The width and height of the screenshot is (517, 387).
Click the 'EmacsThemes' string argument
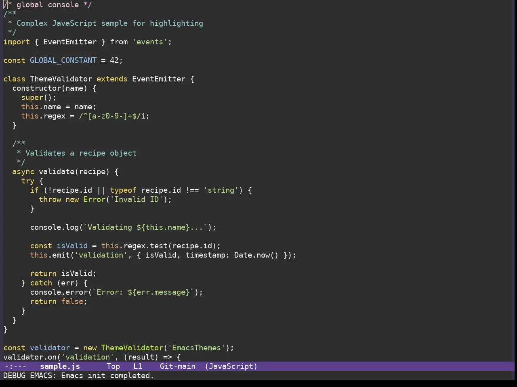pyautogui.click(x=196, y=348)
